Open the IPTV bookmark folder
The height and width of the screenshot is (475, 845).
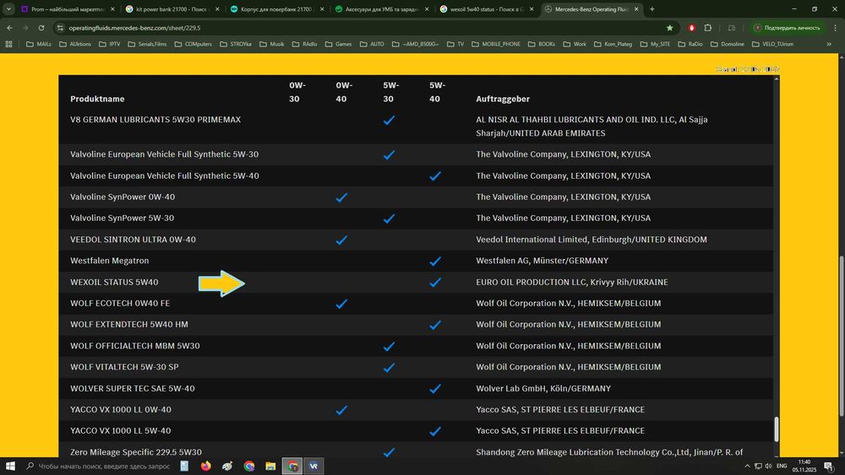pyautogui.click(x=109, y=44)
